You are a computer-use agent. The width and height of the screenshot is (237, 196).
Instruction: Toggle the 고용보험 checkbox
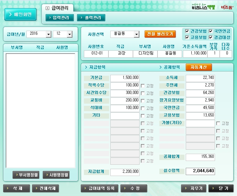(x=187, y=37)
